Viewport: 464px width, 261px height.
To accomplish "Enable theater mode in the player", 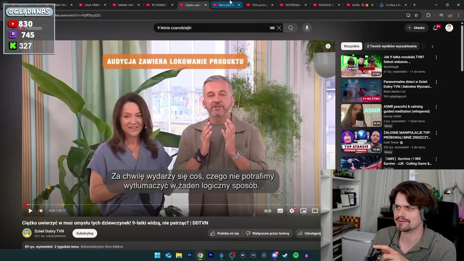I will [x=315, y=211].
